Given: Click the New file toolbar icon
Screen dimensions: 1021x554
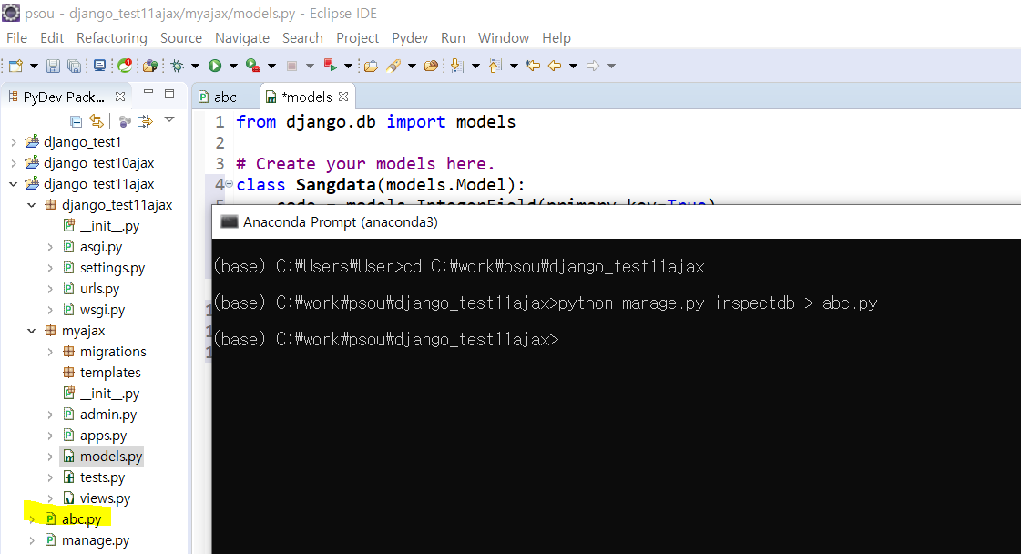Looking at the screenshot, I should [x=16, y=66].
